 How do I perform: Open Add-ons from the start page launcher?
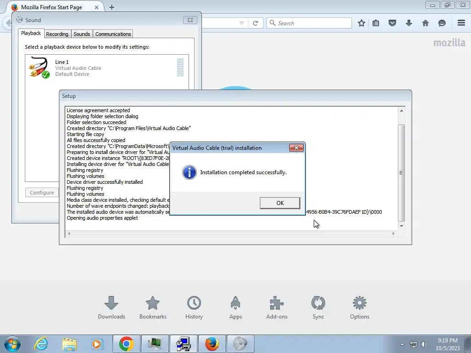276,308
